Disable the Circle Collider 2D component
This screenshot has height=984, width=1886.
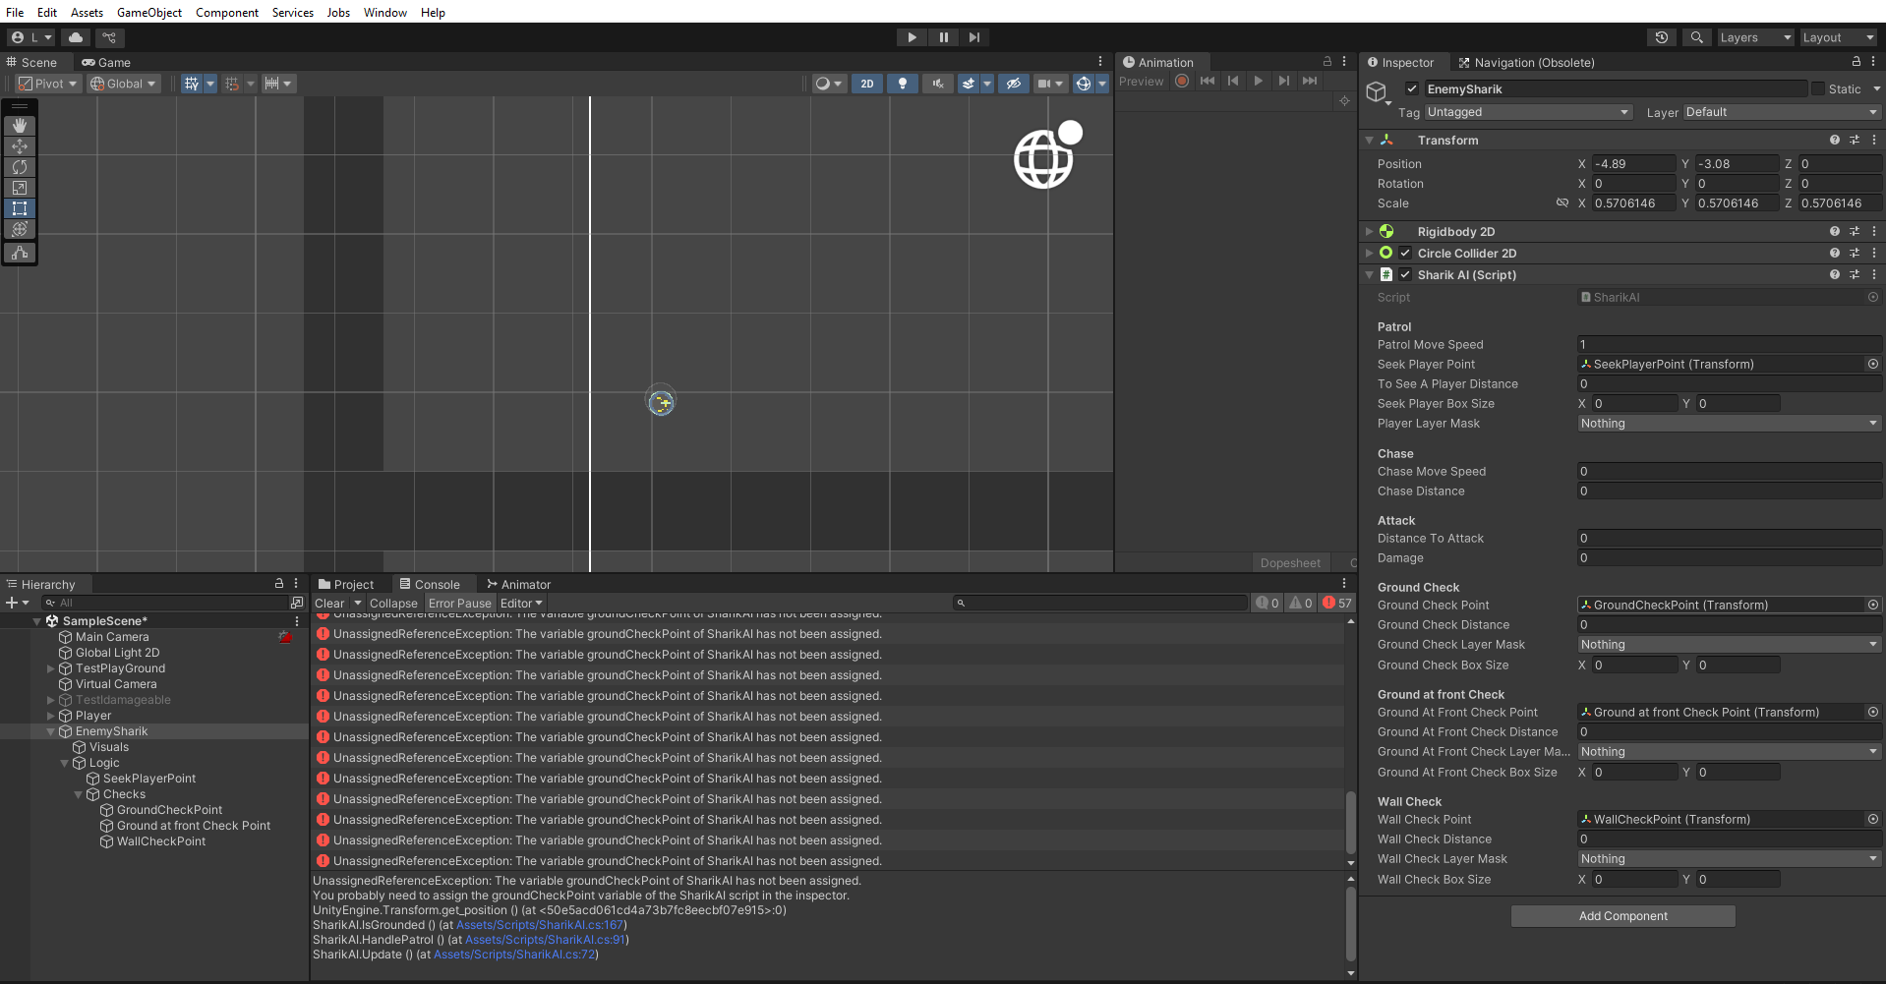(1405, 253)
